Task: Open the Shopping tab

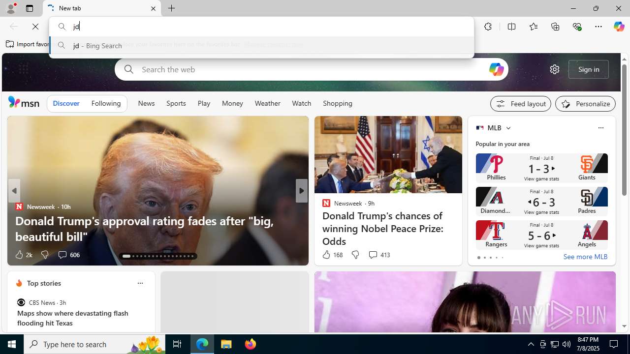Action: 338,103
